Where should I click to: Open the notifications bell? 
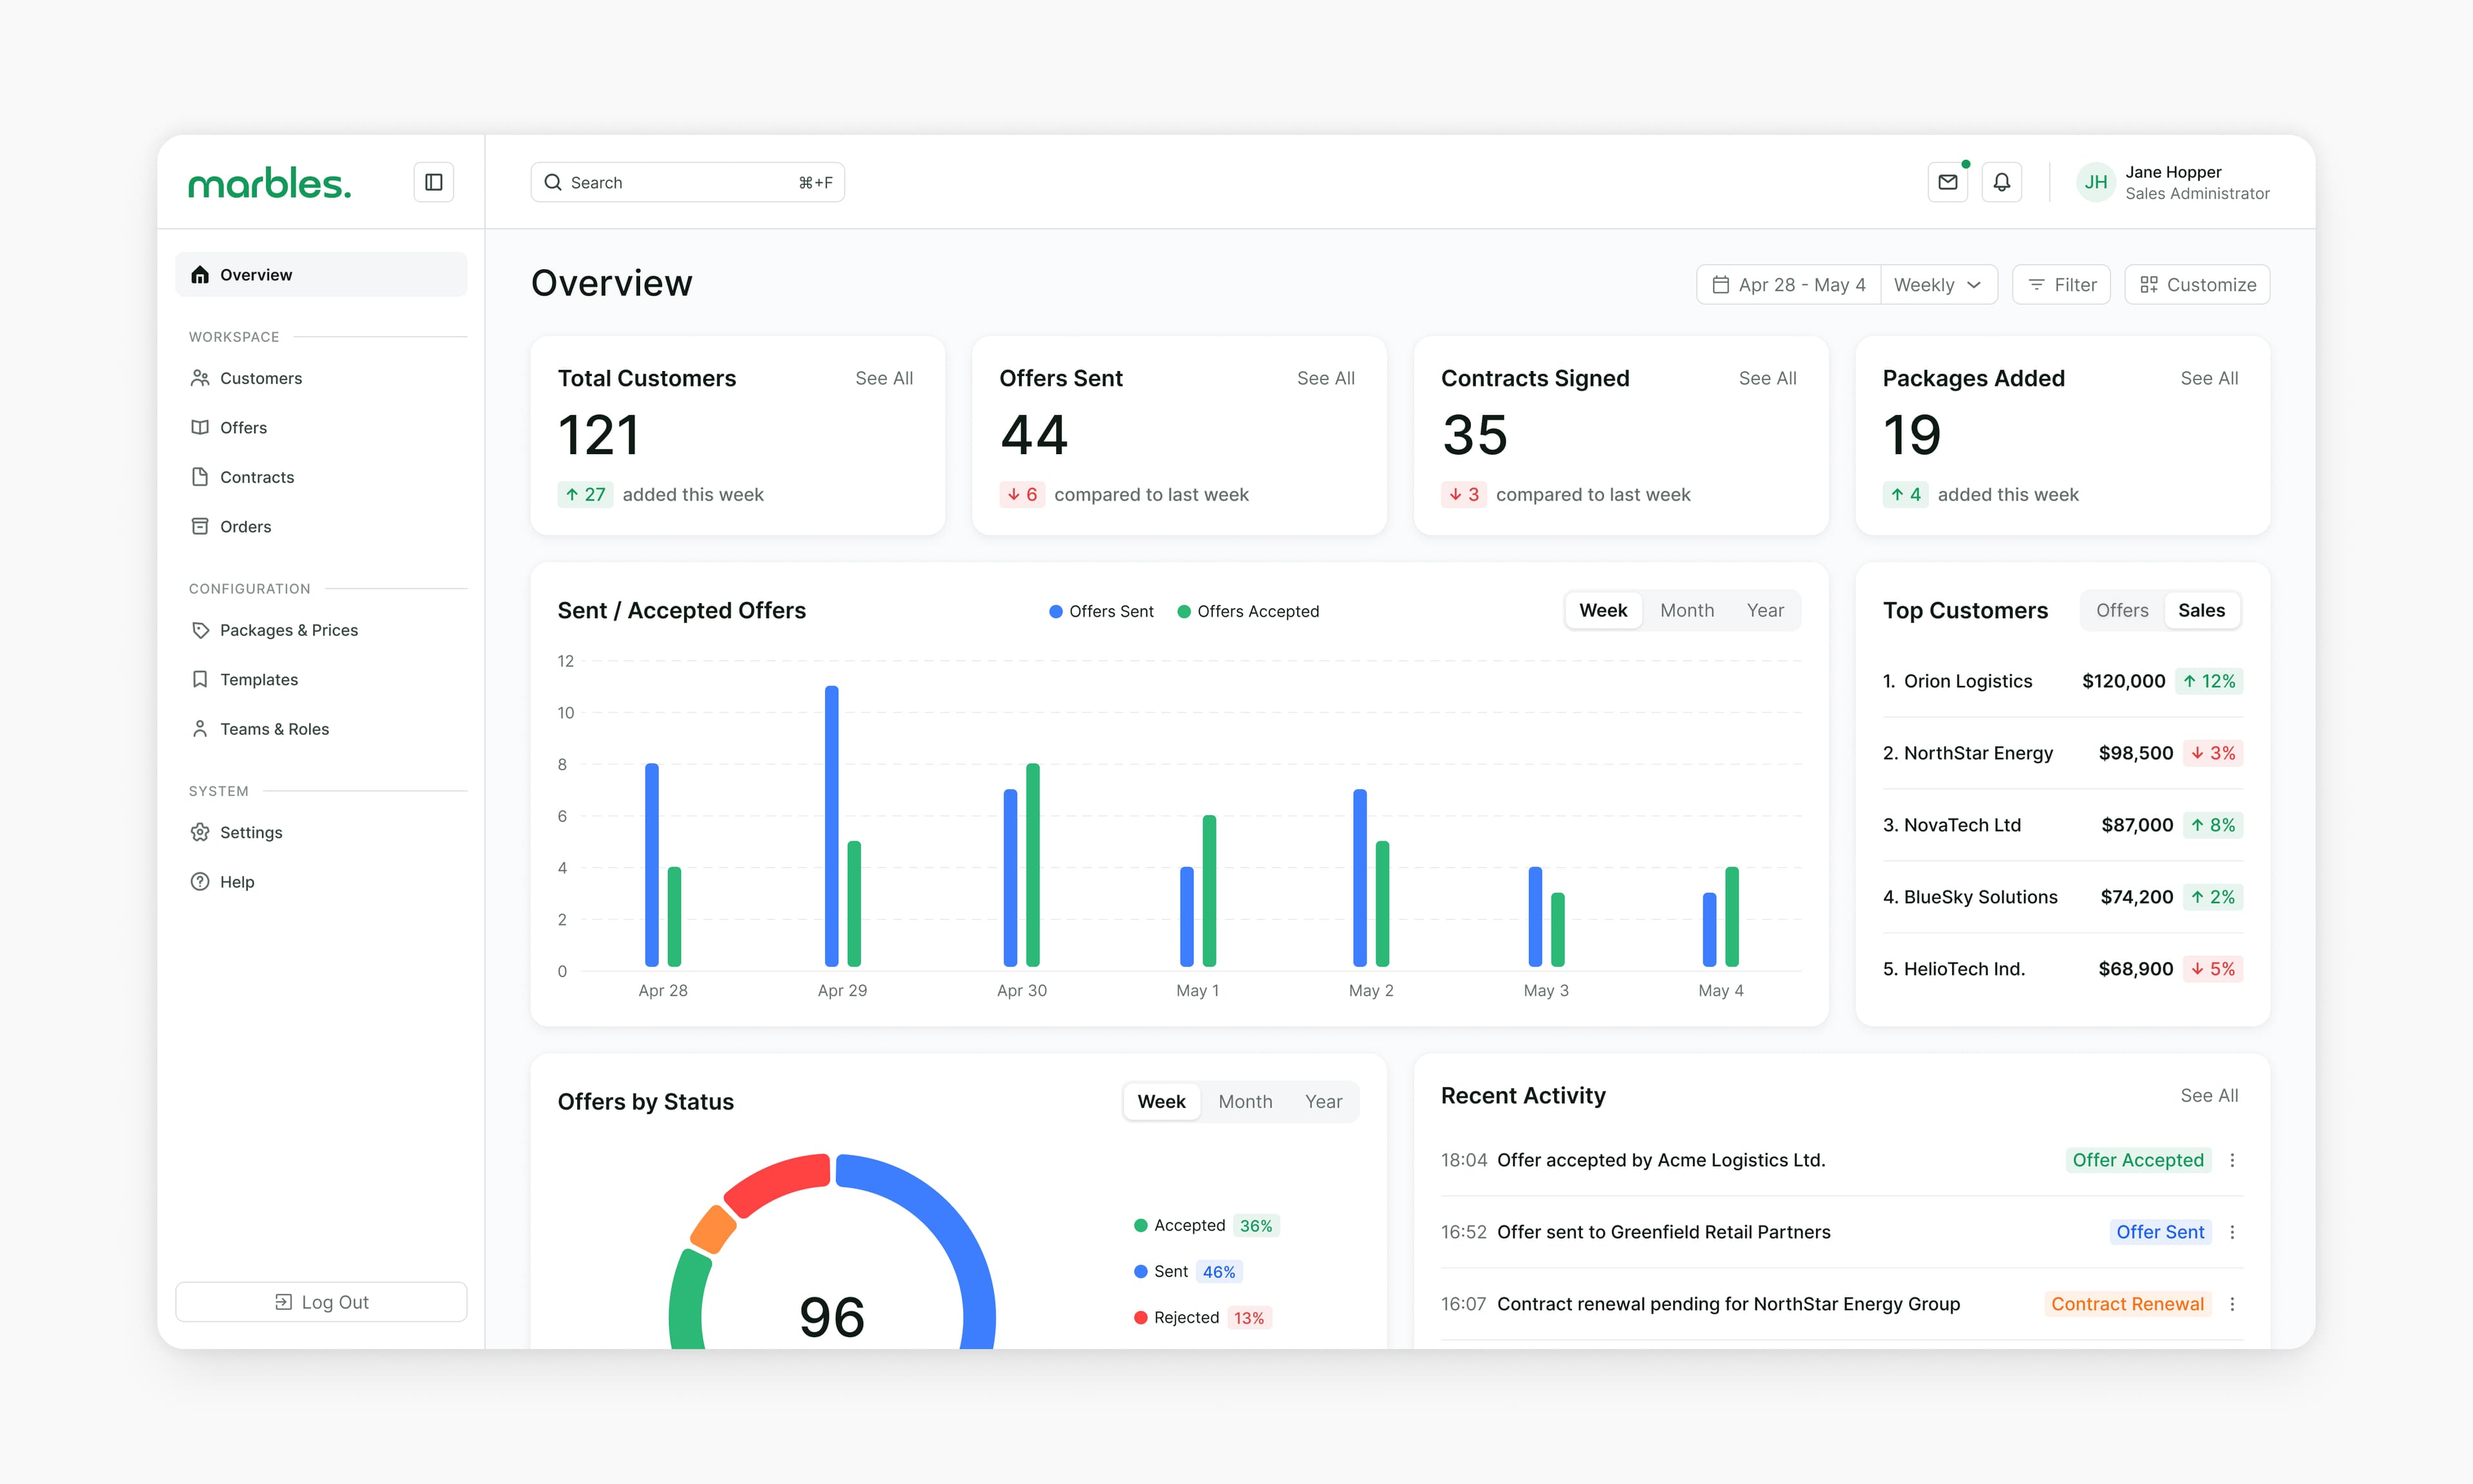2001,182
